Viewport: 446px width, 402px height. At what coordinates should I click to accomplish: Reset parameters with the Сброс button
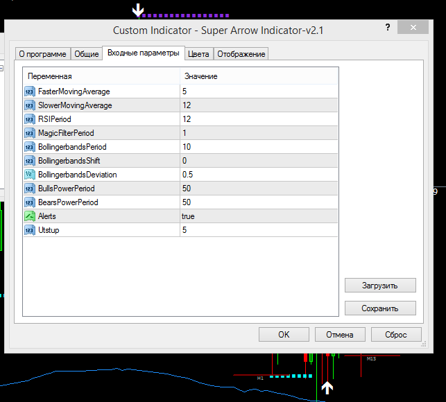[396, 335]
